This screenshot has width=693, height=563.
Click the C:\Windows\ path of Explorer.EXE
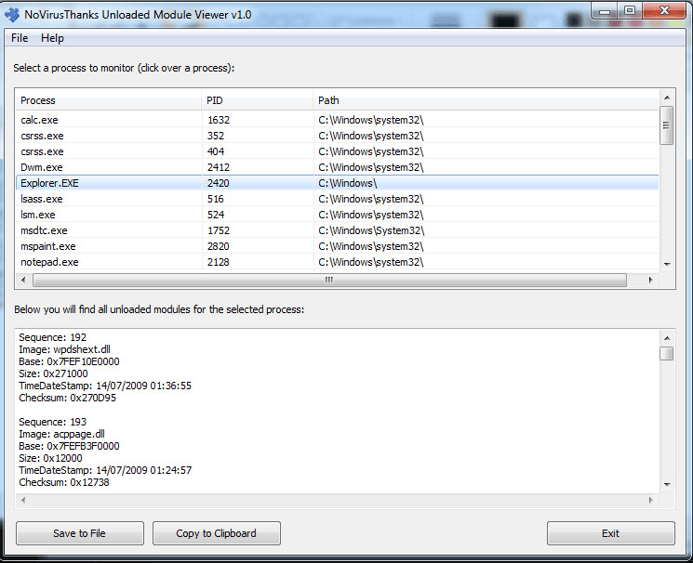click(x=348, y=183)
